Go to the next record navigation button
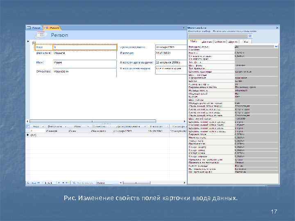Screen dimensions: 295x221 [x=59, y=183]
